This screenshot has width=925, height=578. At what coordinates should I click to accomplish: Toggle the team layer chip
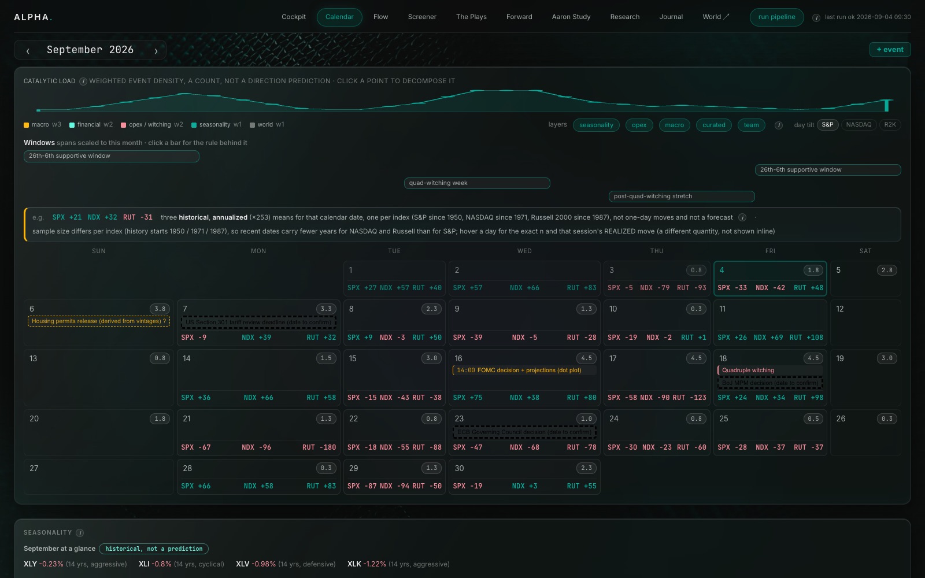[x=751, y=125]
